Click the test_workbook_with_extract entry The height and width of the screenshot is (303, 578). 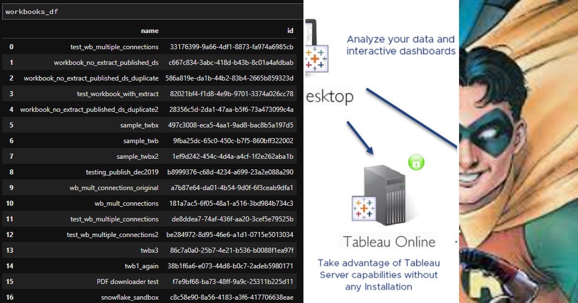point(121,93)
